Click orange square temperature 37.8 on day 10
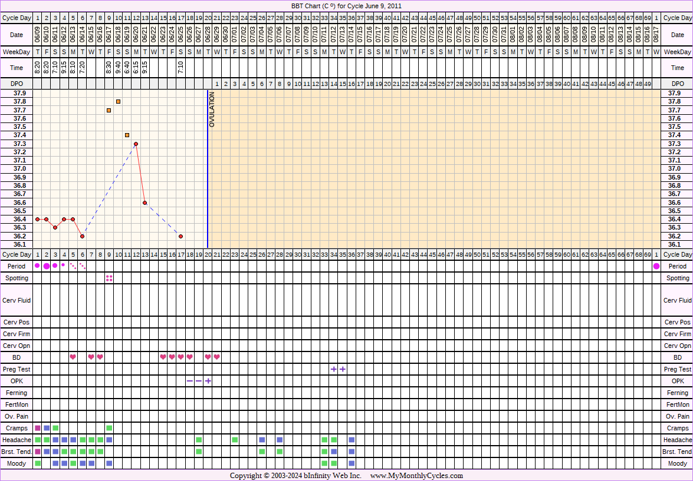 118,101
